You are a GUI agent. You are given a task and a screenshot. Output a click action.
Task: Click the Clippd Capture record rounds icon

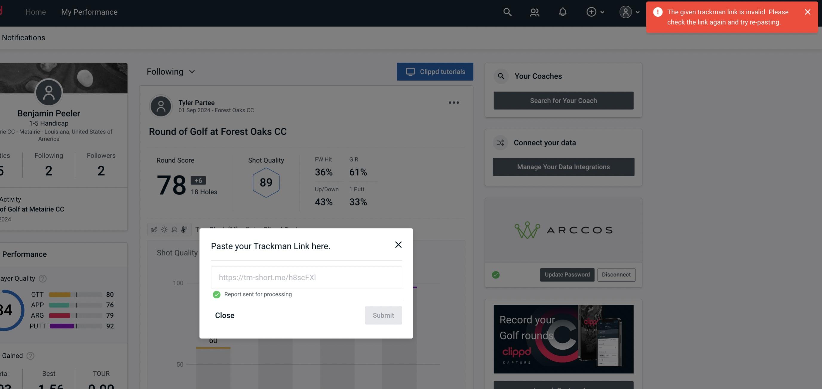click(x=563, y=339)
